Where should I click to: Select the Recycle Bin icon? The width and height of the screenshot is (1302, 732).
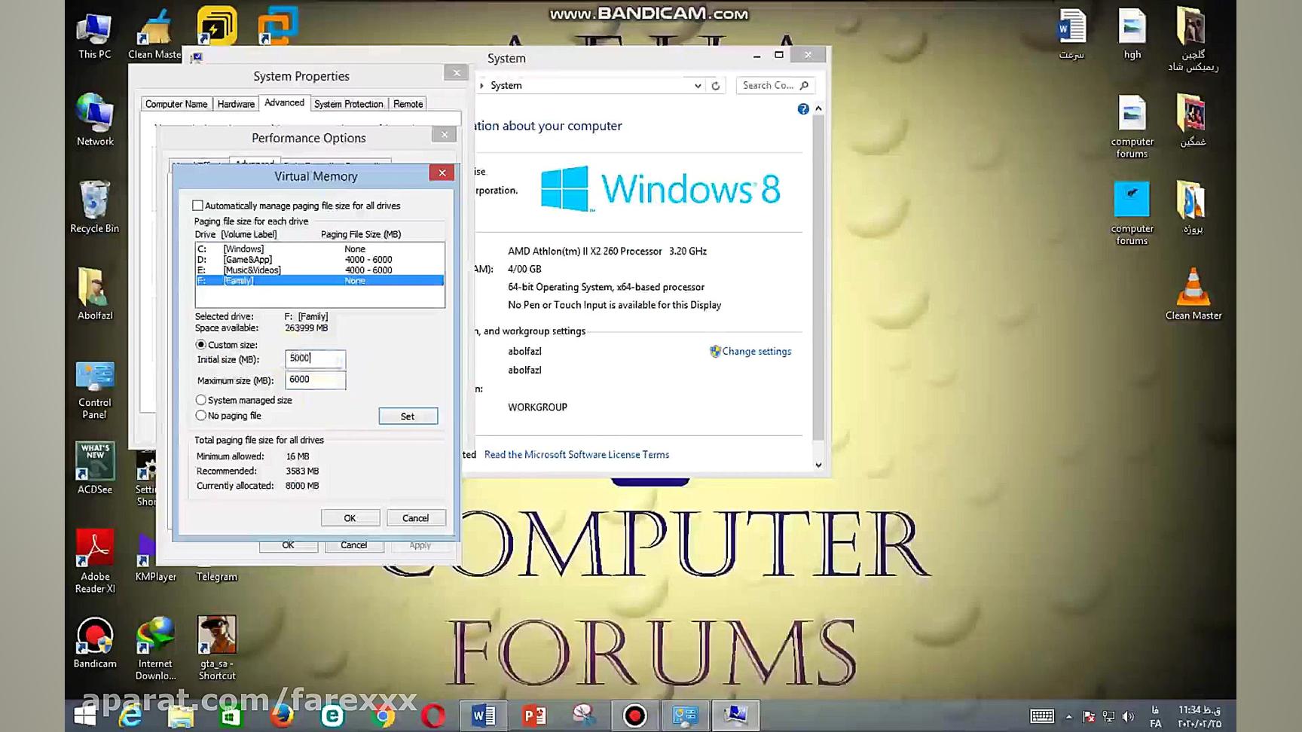pyautogui.click(x=95, y=207)
